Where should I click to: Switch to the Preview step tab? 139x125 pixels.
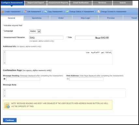(x=111, y=18)
